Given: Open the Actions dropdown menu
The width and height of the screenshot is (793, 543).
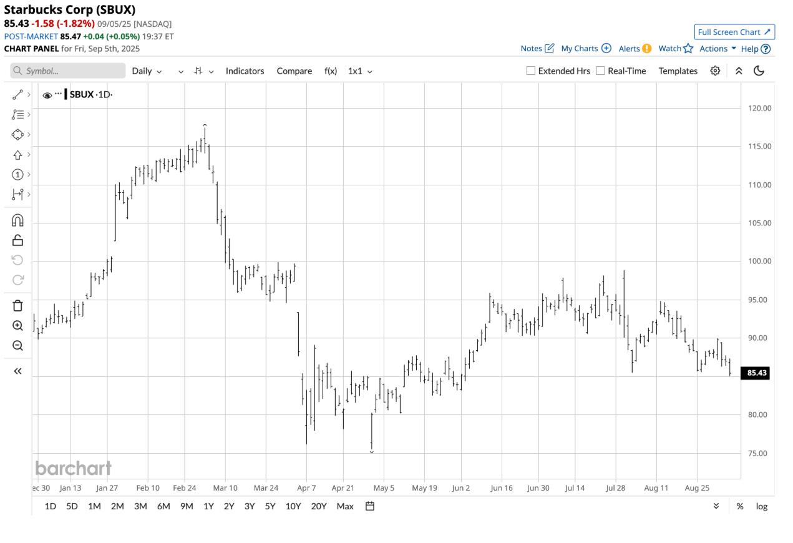Looking at the screenshot, I should coord(718,48).
